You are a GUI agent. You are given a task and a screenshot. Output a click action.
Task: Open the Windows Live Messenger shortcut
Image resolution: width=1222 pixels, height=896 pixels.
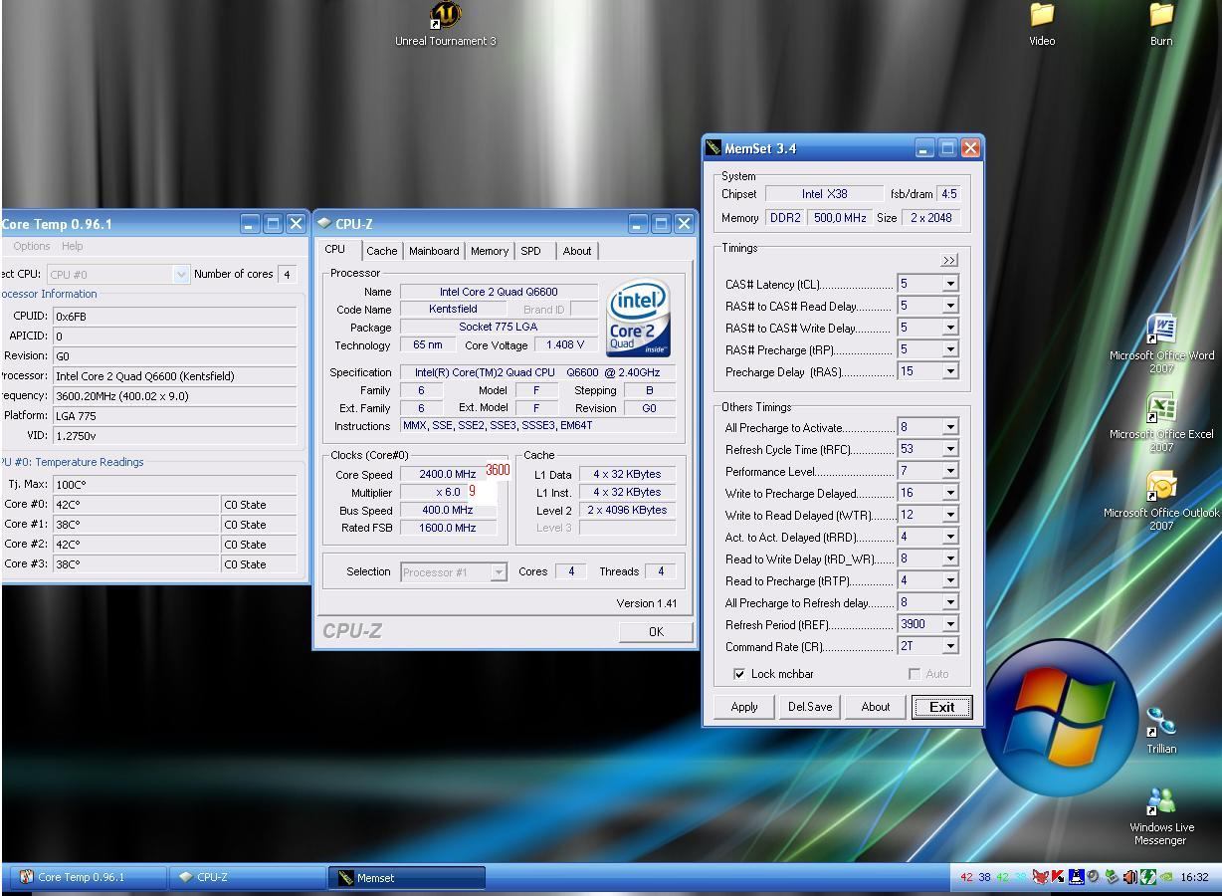pos(1161,816)
